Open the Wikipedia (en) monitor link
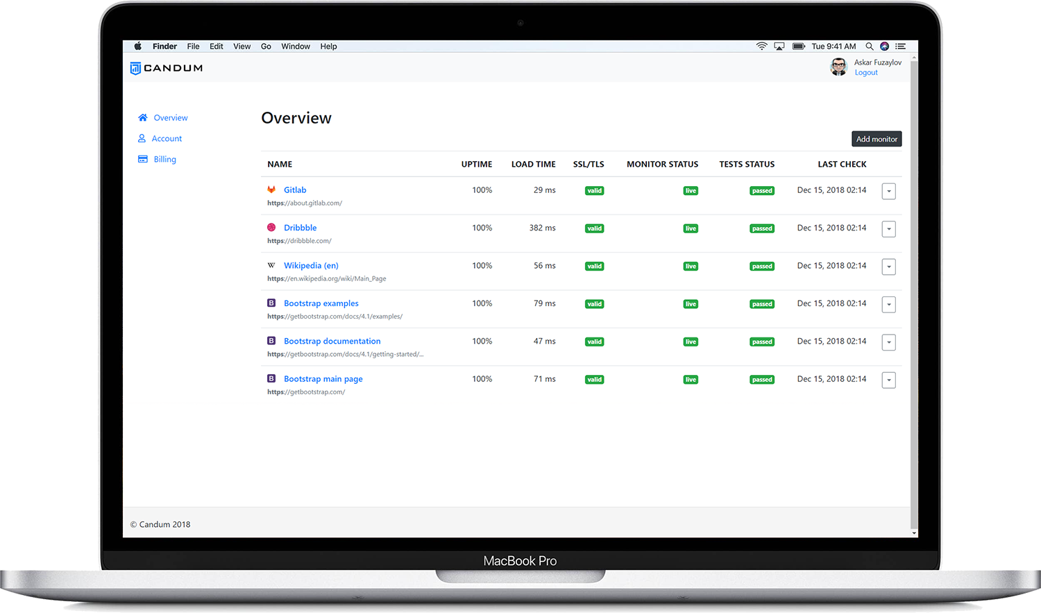This screenshot has width=1041, height=613. (311, 265)
